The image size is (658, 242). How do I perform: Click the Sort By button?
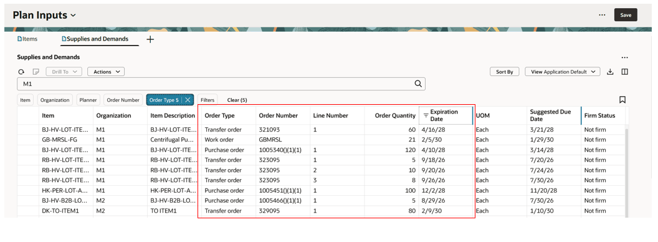coord(505,72)
